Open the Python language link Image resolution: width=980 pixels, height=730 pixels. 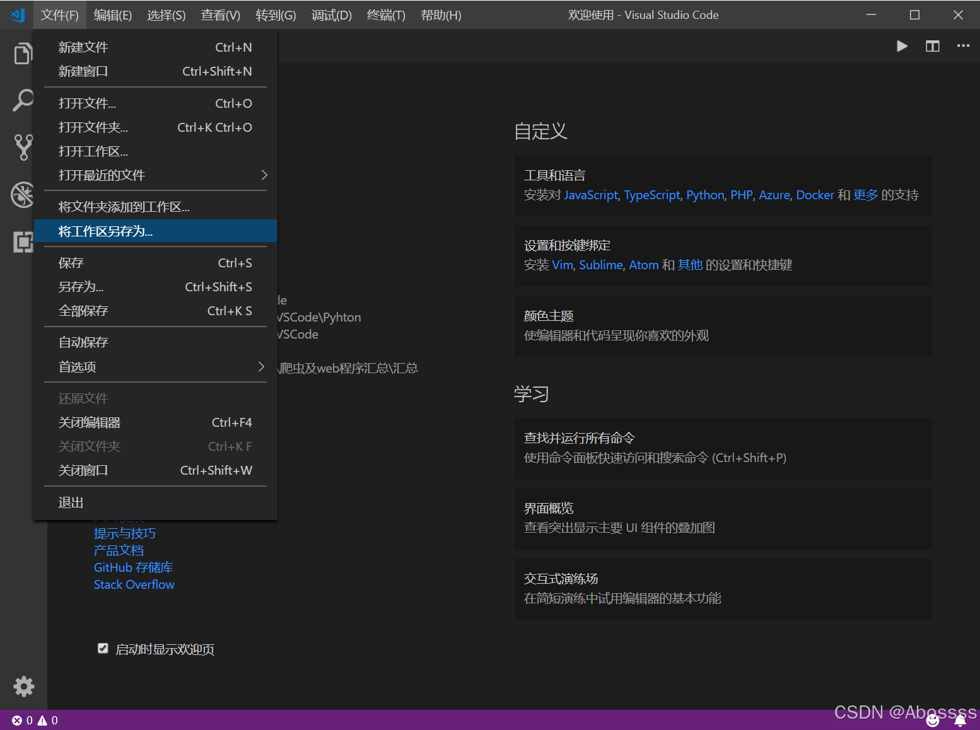(705, 195)
